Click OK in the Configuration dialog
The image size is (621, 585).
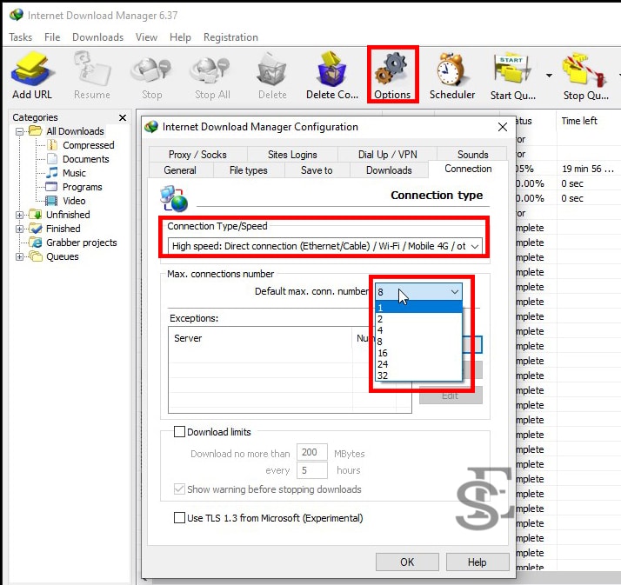(407, 562)
